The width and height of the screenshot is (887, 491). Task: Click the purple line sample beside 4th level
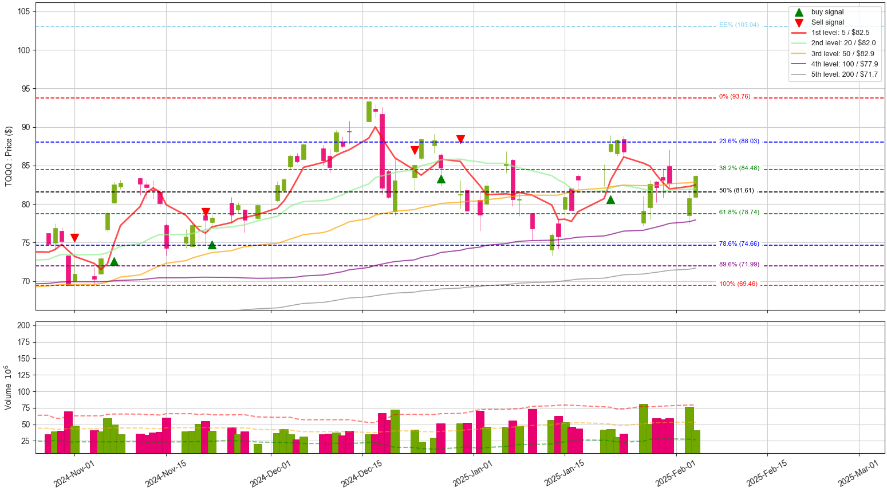pos(799,64)
